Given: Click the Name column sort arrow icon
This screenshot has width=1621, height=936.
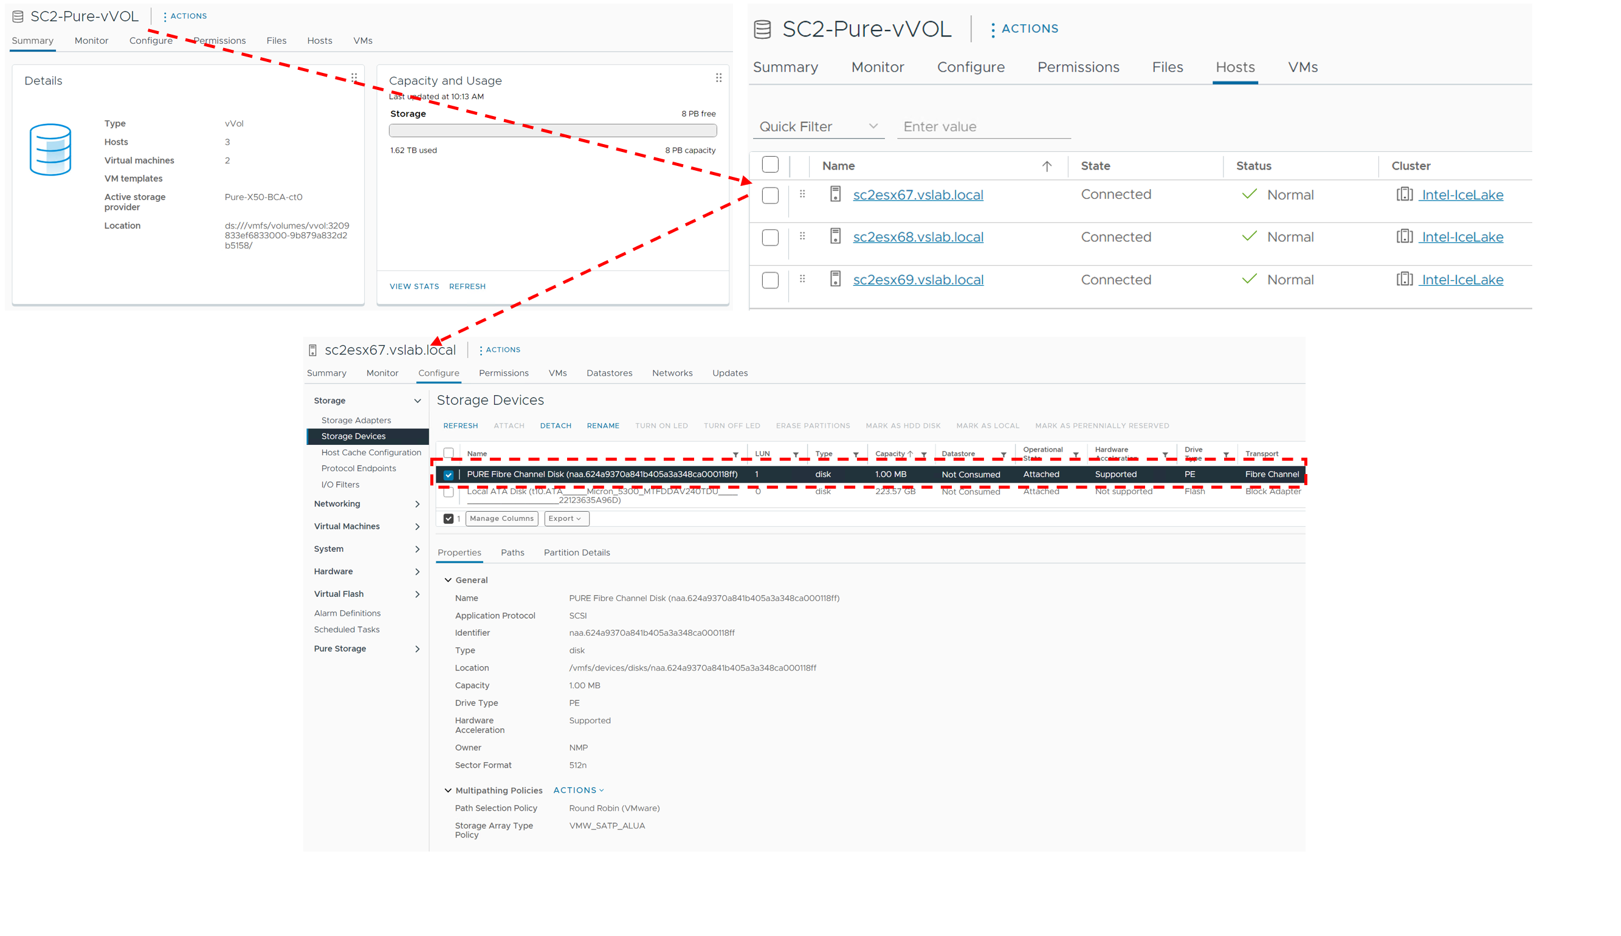Looking at the screenshot, I should 1047,167.
